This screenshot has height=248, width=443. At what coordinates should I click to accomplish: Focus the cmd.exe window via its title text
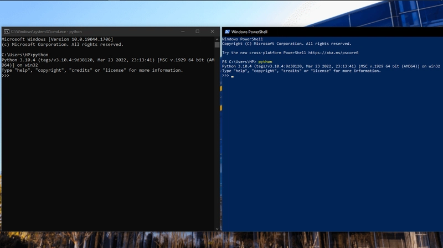(47, 31)
